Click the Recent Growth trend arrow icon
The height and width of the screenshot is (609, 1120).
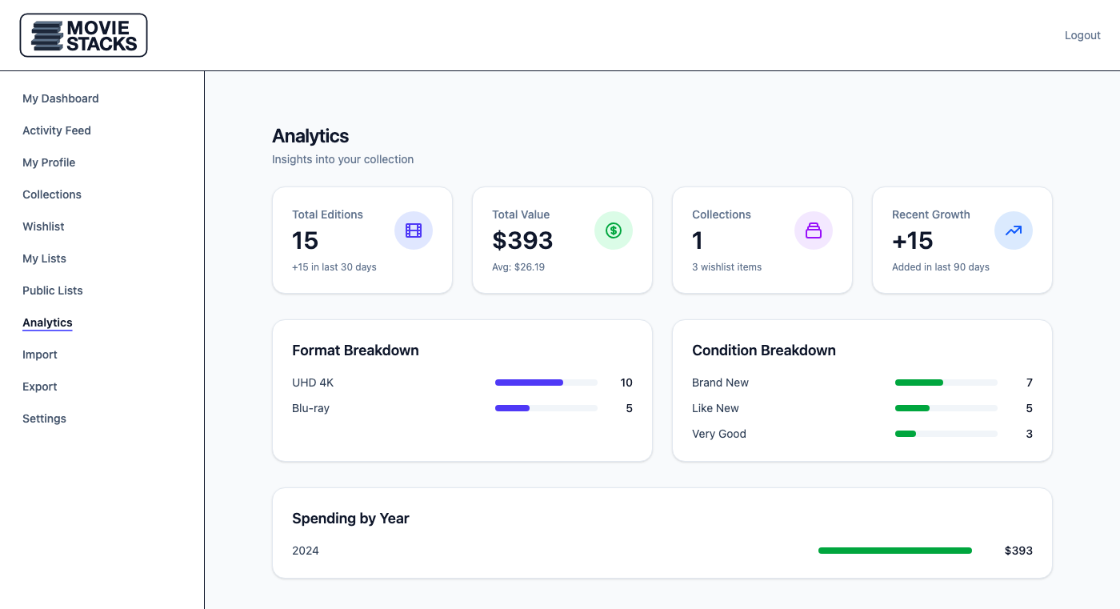(x=1014, y=230)
